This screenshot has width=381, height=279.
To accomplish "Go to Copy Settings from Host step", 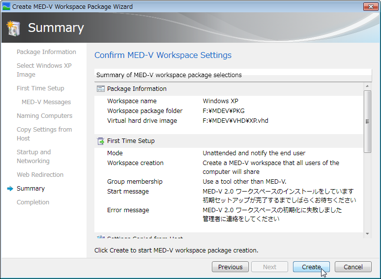I will tap(44, 134).
